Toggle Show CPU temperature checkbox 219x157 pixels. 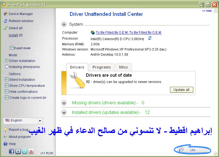[7, 85]
